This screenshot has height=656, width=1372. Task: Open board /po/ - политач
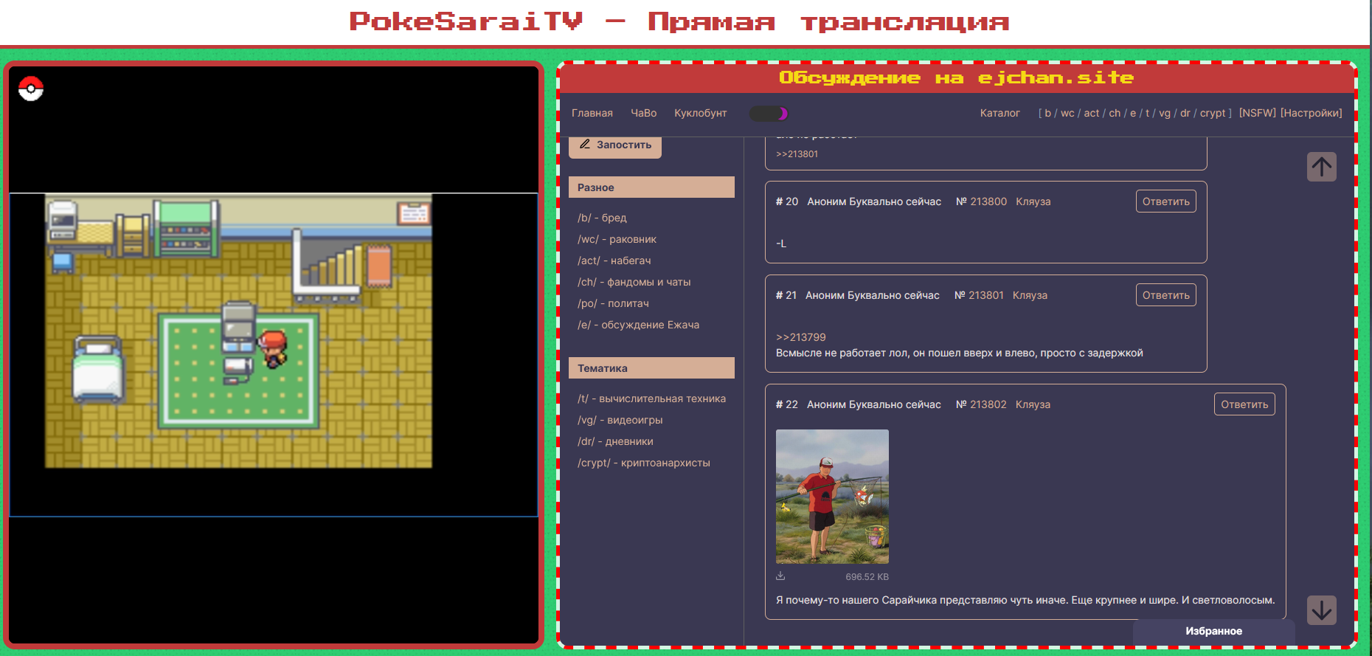tap(613, 303)
